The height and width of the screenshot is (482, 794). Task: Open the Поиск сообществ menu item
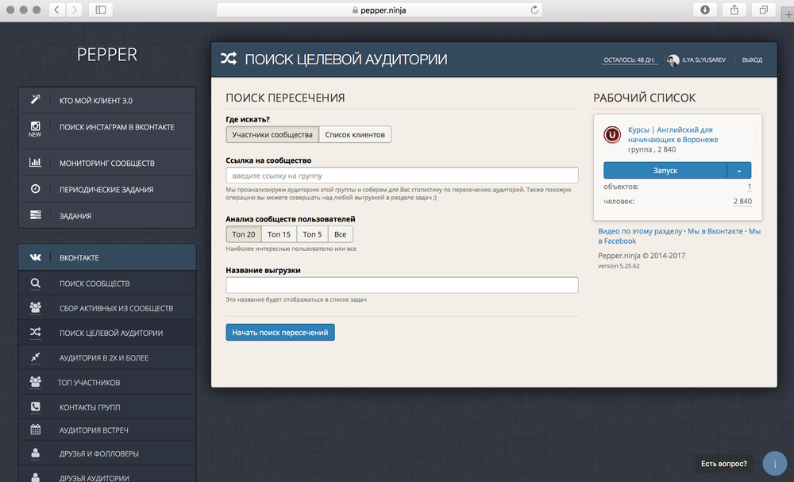click(107, 283)
